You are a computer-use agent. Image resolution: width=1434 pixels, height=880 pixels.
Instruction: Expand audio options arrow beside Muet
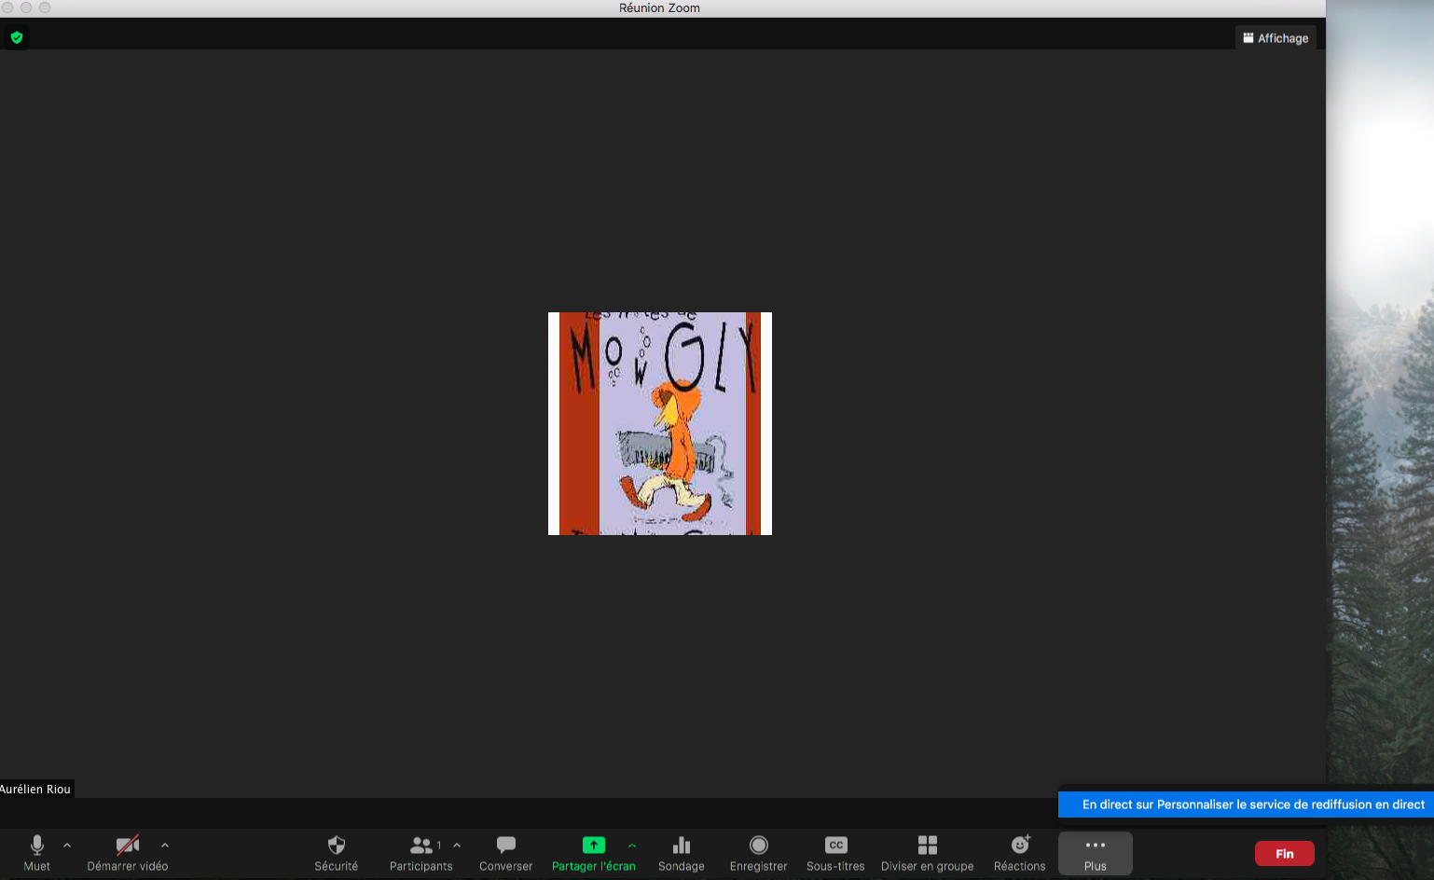point(67,846)
